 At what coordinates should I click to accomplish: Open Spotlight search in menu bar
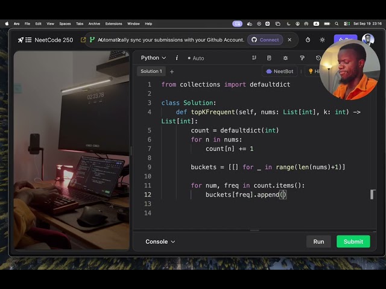pos(337,24)
